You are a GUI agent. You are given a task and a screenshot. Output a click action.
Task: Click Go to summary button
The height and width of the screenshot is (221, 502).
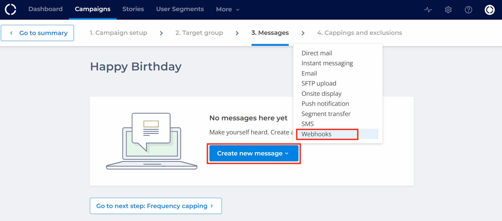pyautogui.click(x=37, y=33)
